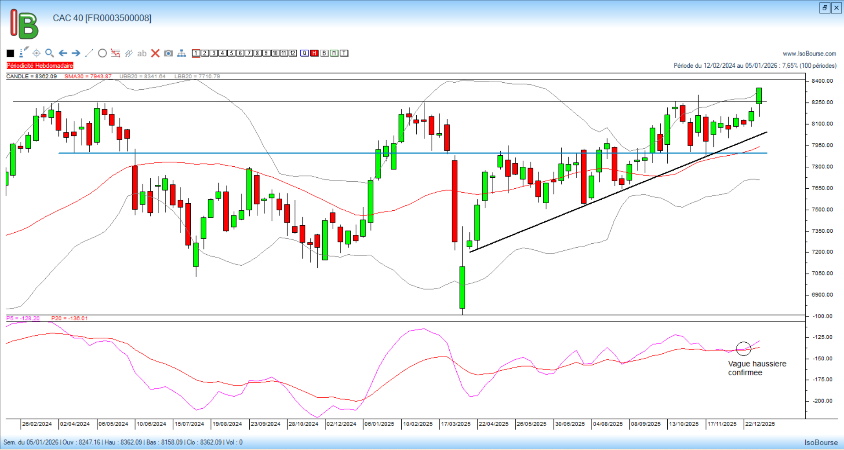844x450 pixels.
Task: Navigate back with the left arrow
Action: click(63, 53)
